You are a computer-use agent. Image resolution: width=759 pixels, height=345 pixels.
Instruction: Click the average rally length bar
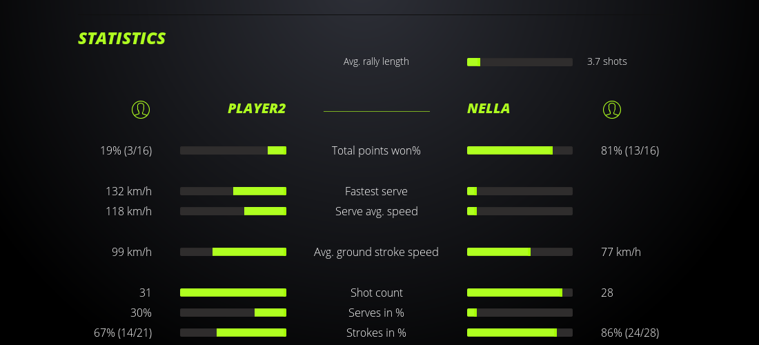coord(520,62)
